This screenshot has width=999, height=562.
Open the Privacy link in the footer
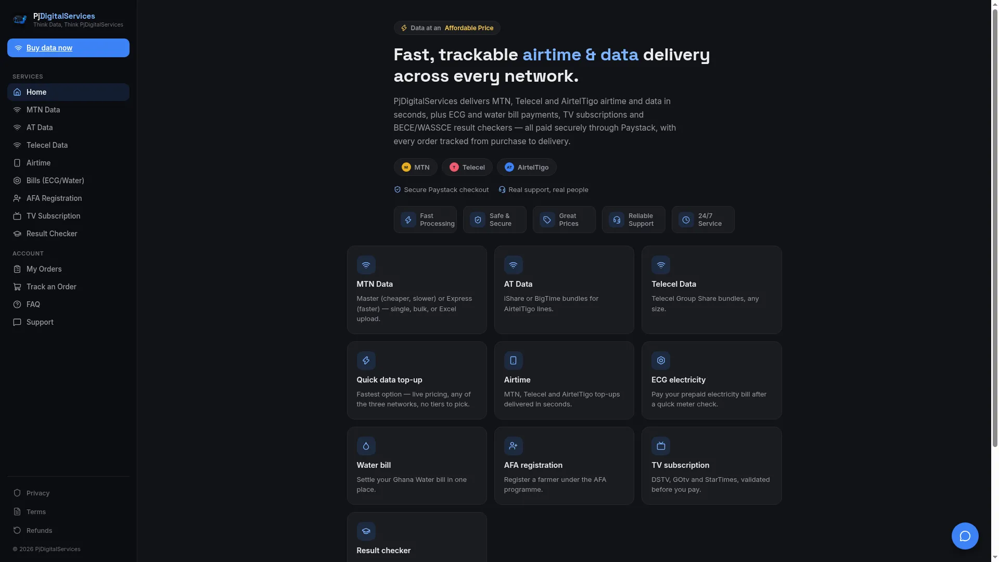(x=68, y=493)
